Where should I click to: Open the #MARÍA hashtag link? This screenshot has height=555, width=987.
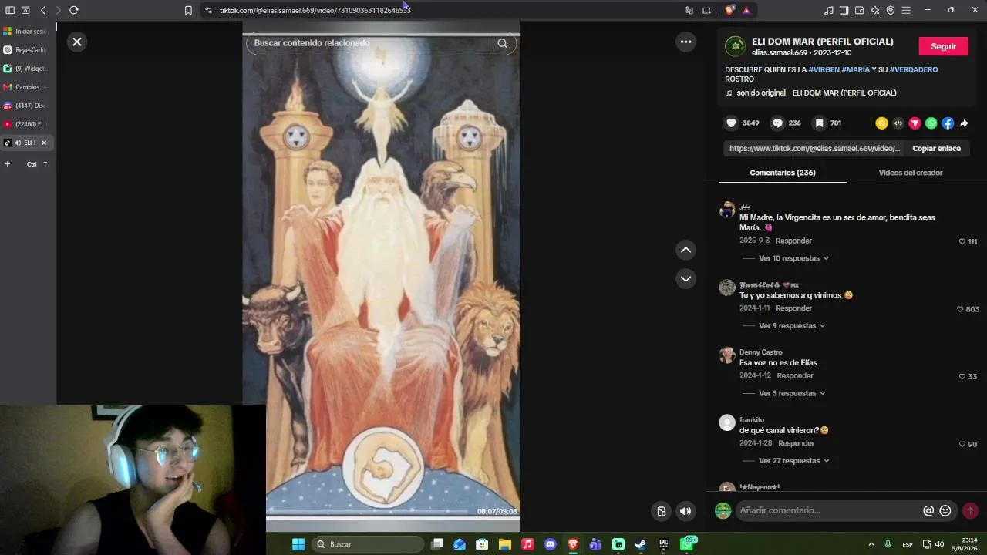[856, 69]
